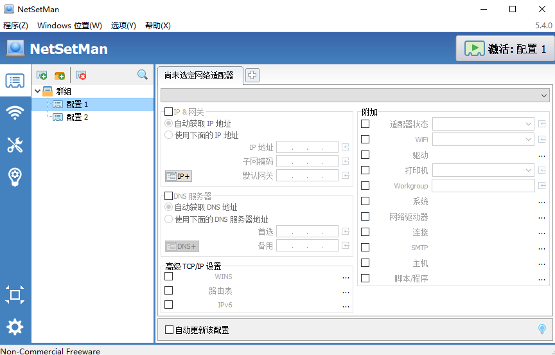Viewport: 555px width, 355px height.
Task: Check the 适配器状态 checkbox
Action: (x=366, y=124)
